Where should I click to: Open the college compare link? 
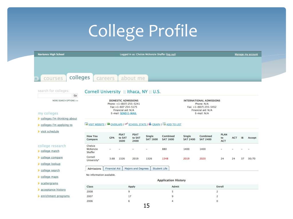(52, 157)
